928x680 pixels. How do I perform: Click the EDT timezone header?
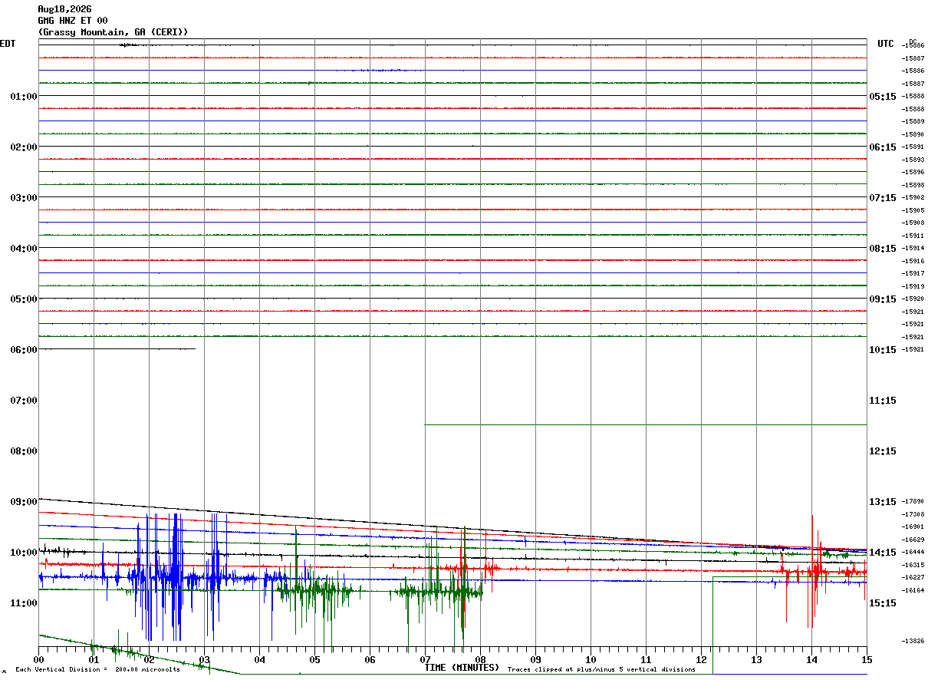(8, 44)
